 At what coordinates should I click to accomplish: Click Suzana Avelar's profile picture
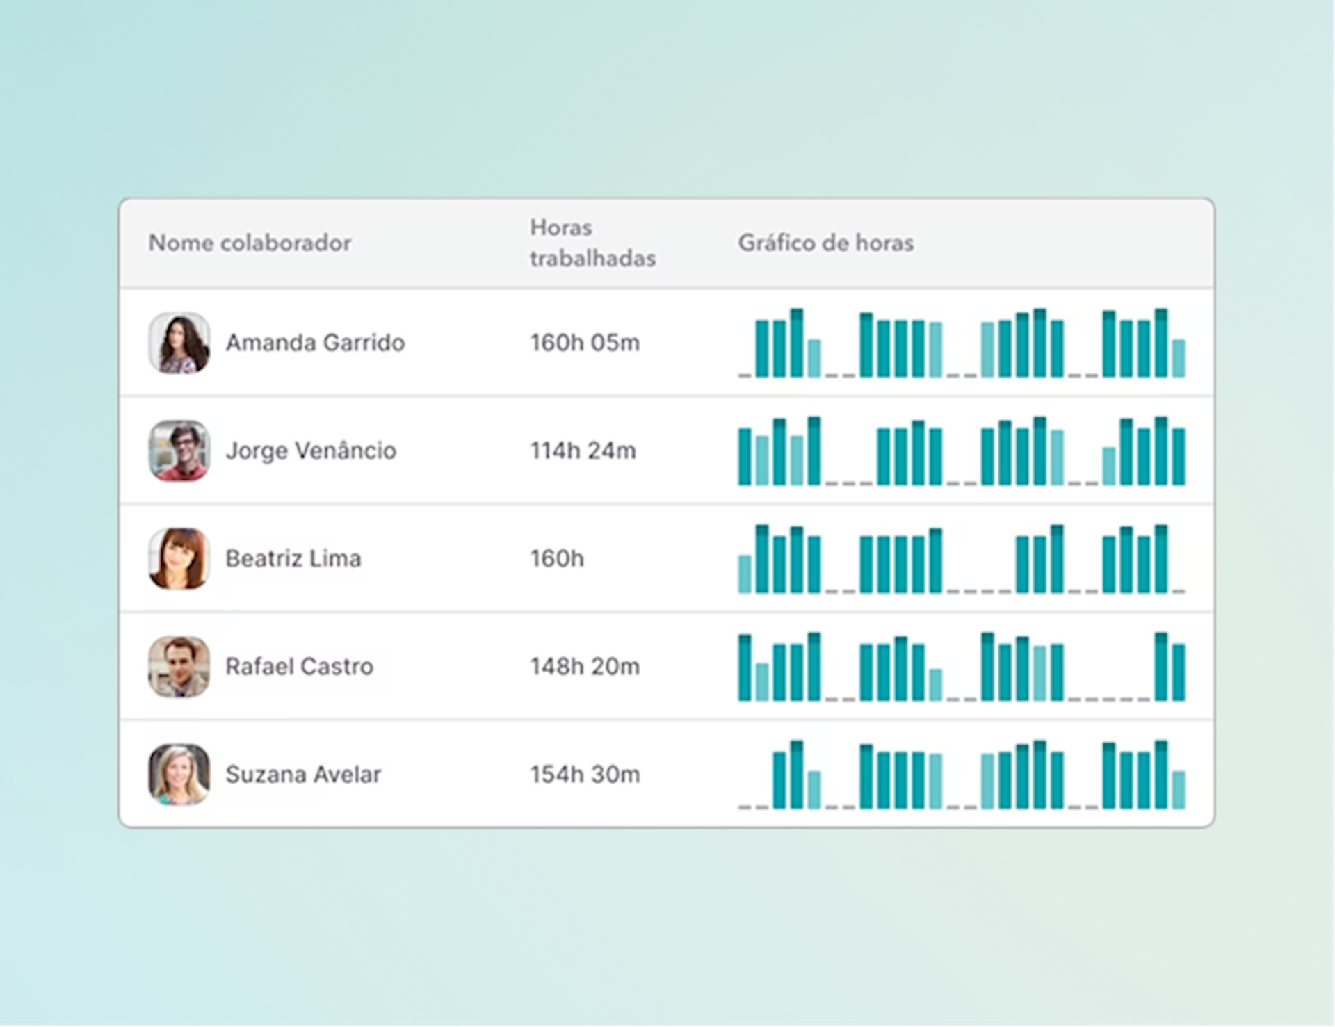[179, 774]
